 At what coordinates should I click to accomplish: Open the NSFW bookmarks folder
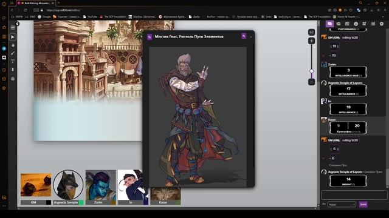pos(17,17)
